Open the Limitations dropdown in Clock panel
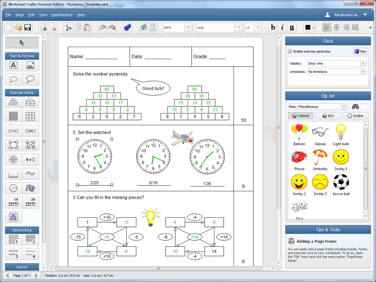This screenshot has height=282, width=376. [x=364, y=72]
